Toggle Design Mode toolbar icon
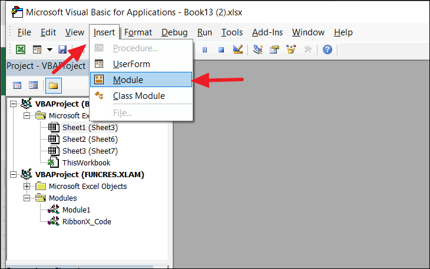 [x=238, y=49]
